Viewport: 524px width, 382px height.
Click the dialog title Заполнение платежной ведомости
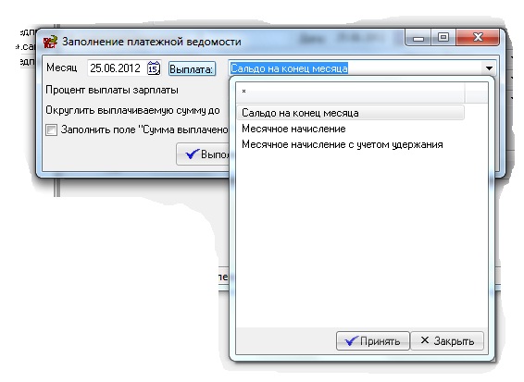pos(152,42)
